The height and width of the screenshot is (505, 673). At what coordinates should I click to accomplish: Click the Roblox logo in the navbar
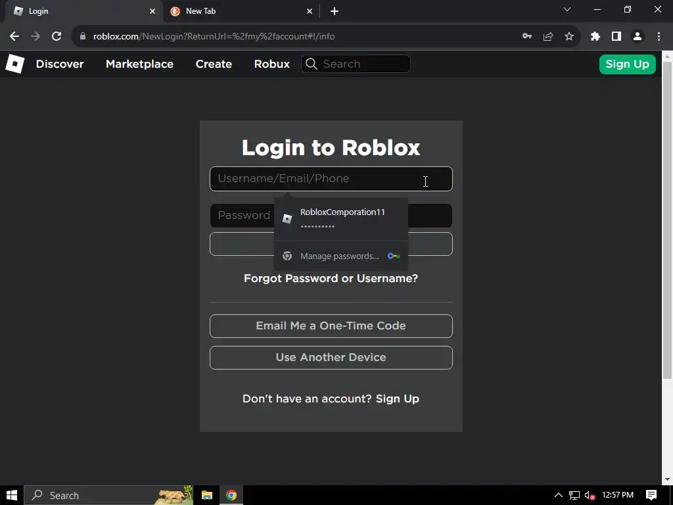coord(15,64)
